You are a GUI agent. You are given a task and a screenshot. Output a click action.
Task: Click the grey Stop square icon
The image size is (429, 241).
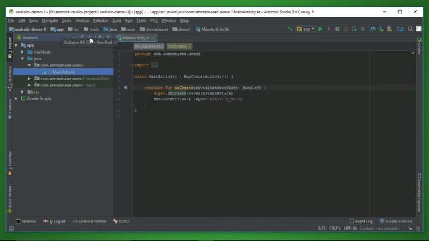363,29
